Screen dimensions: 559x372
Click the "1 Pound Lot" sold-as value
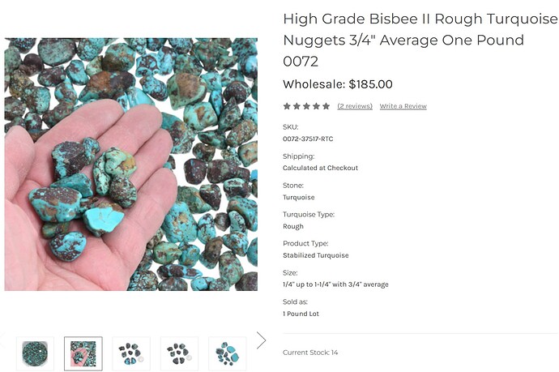point(301,314)
